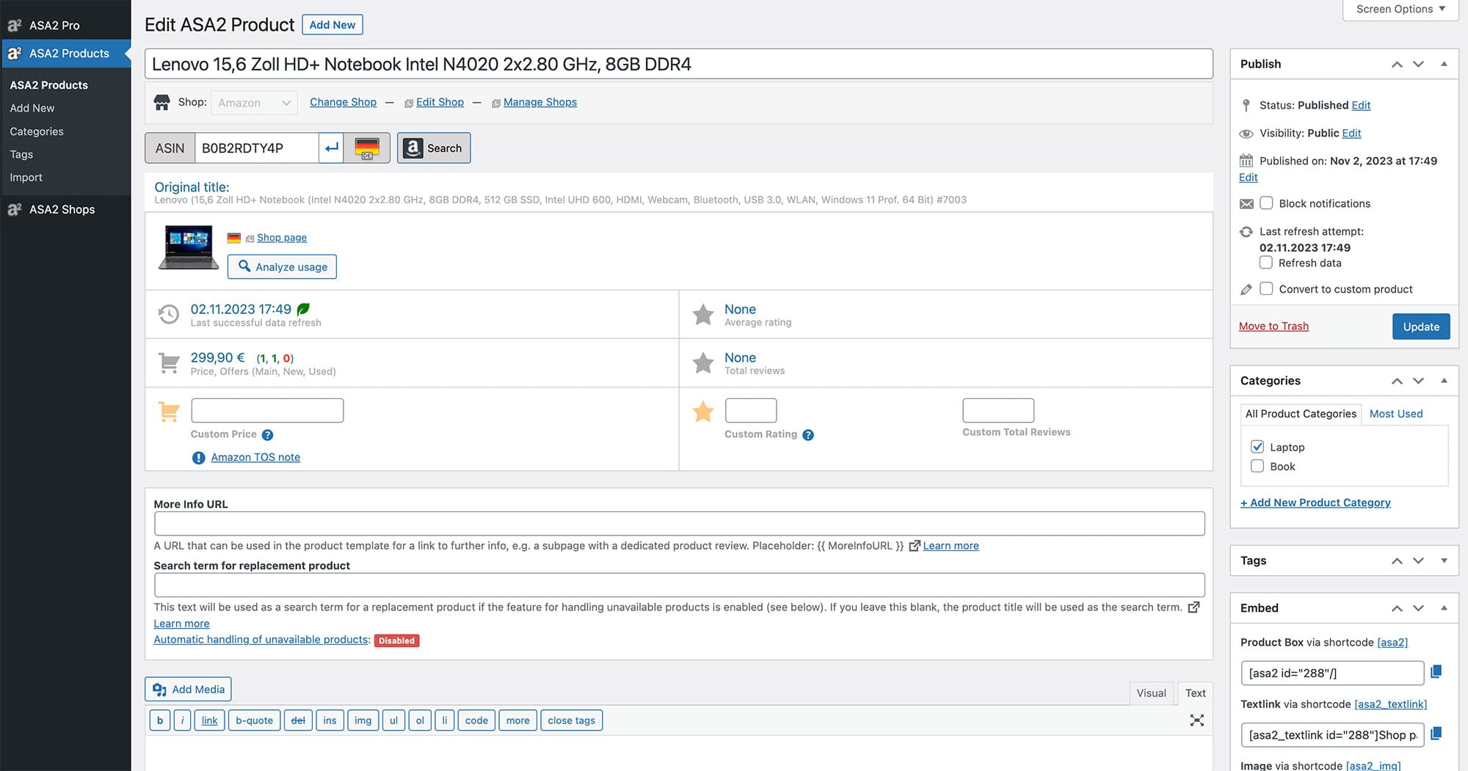Toggle fullscreen editor expand icon
1468x771 pixels.
[x=1196, y=720]
